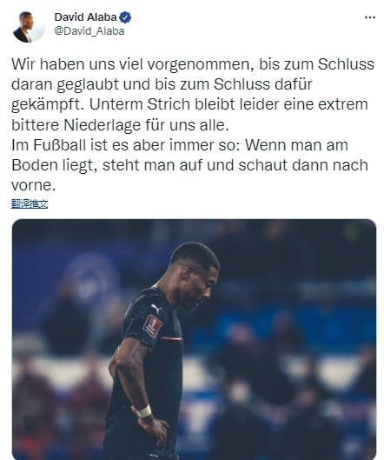
Task: Click the Puma logo on the jersey
Action: click(x=156, y=310)
